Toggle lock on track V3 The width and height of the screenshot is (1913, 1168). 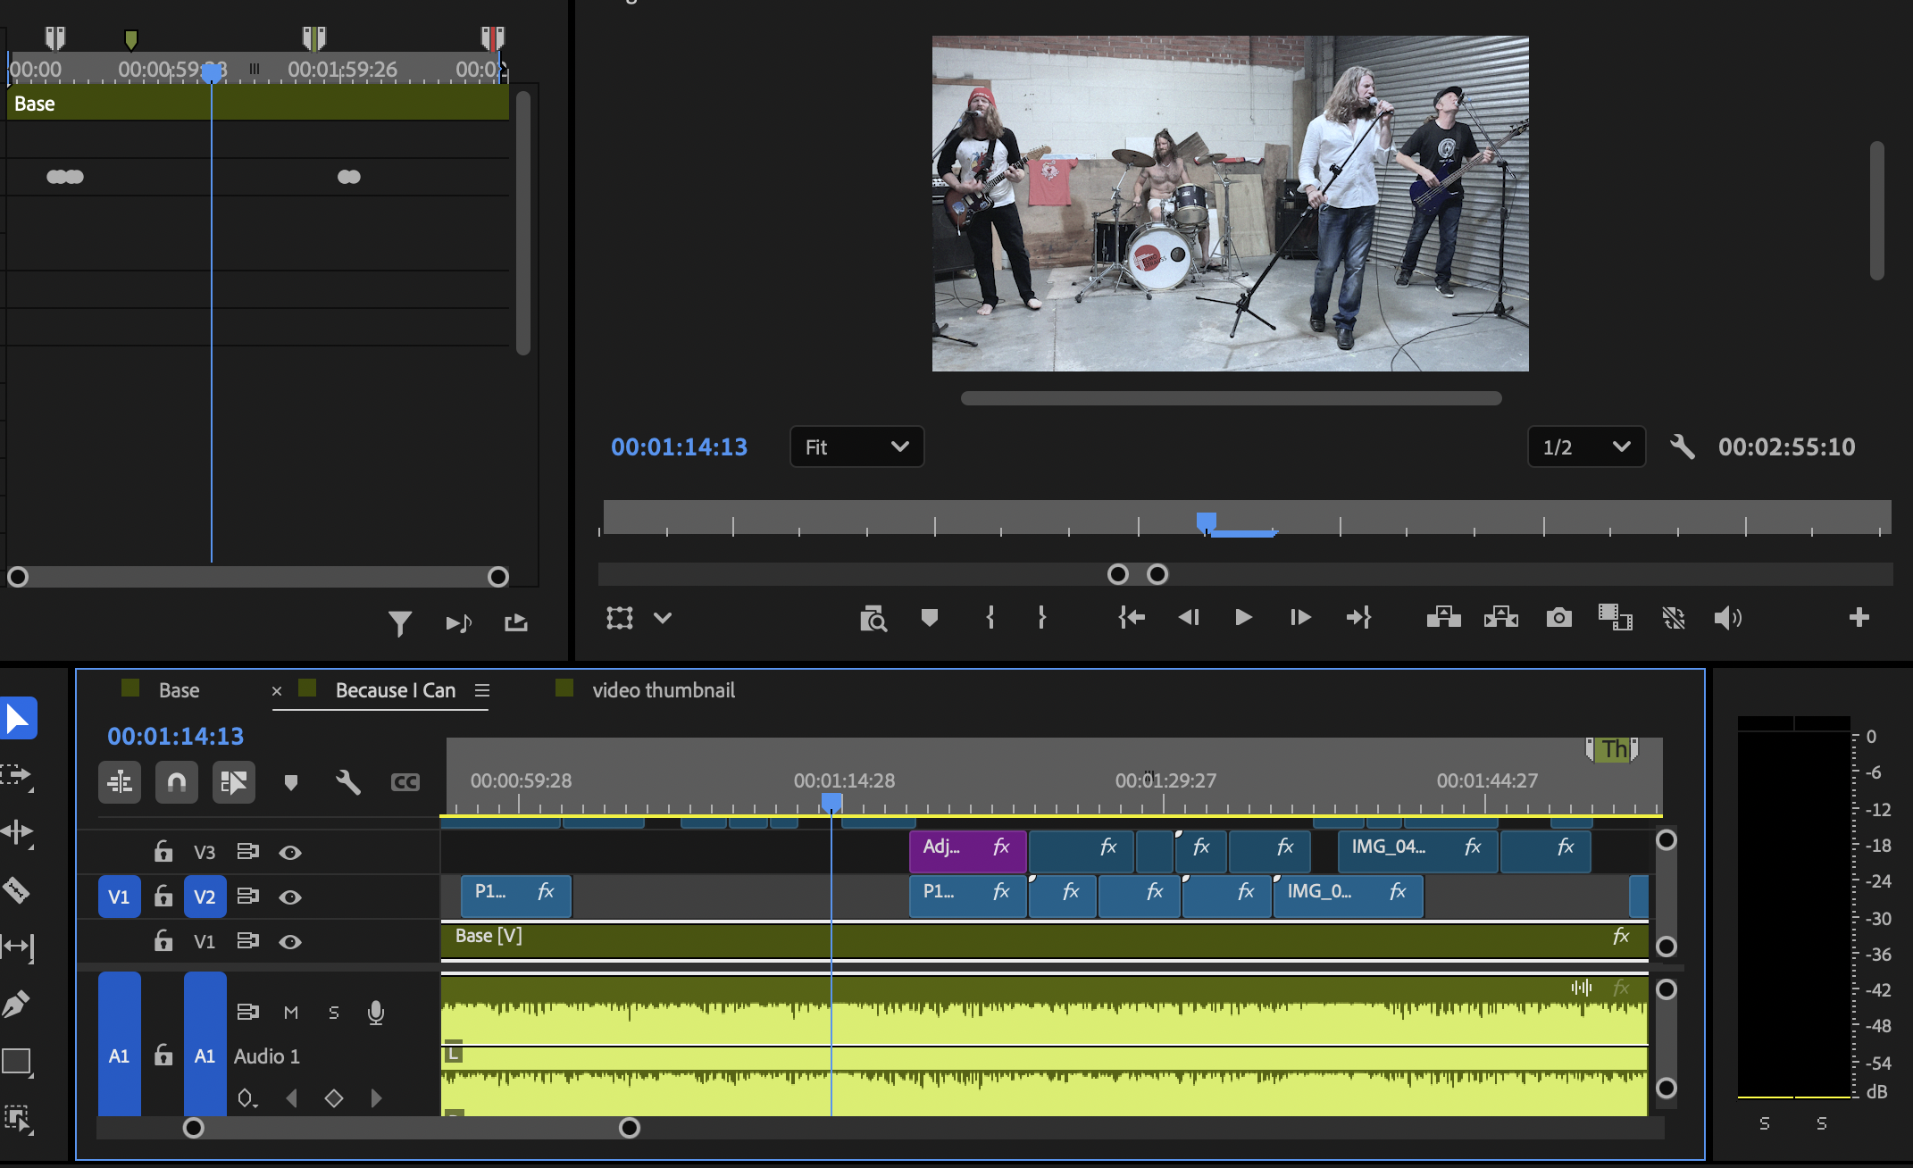coord(163,851)
